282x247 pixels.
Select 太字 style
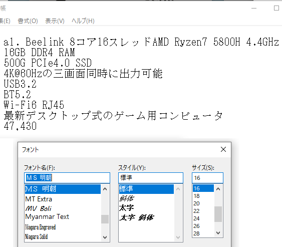(146, 208)
